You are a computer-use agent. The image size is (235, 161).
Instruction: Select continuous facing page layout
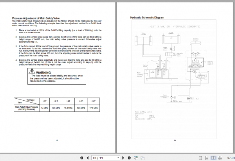[x=220, y=158]
